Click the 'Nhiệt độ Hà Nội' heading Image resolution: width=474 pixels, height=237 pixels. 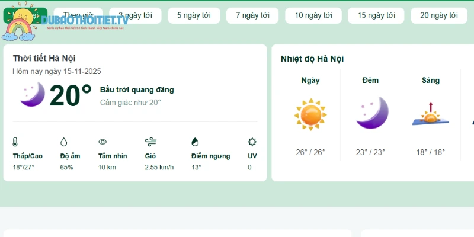312,59
